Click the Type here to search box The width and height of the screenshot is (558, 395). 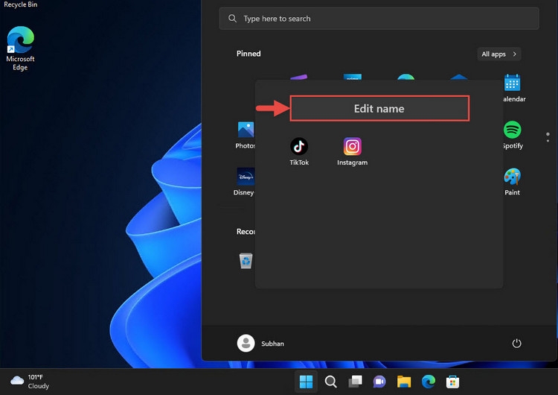(x=379, y=19)
